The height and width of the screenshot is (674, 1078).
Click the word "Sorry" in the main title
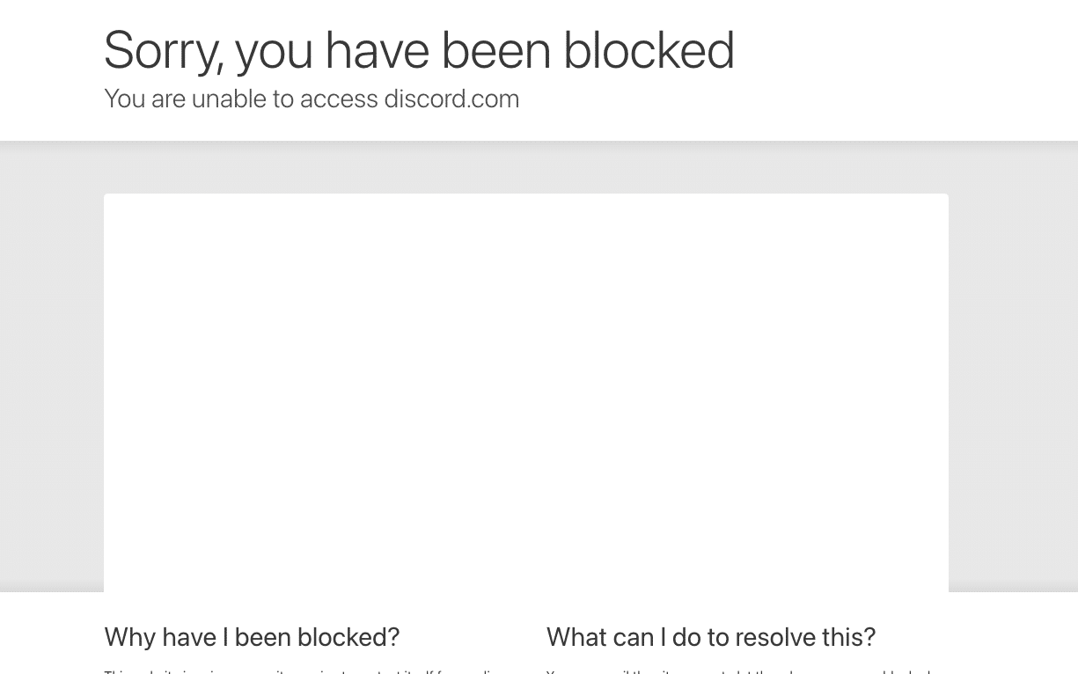pos(164,50)
